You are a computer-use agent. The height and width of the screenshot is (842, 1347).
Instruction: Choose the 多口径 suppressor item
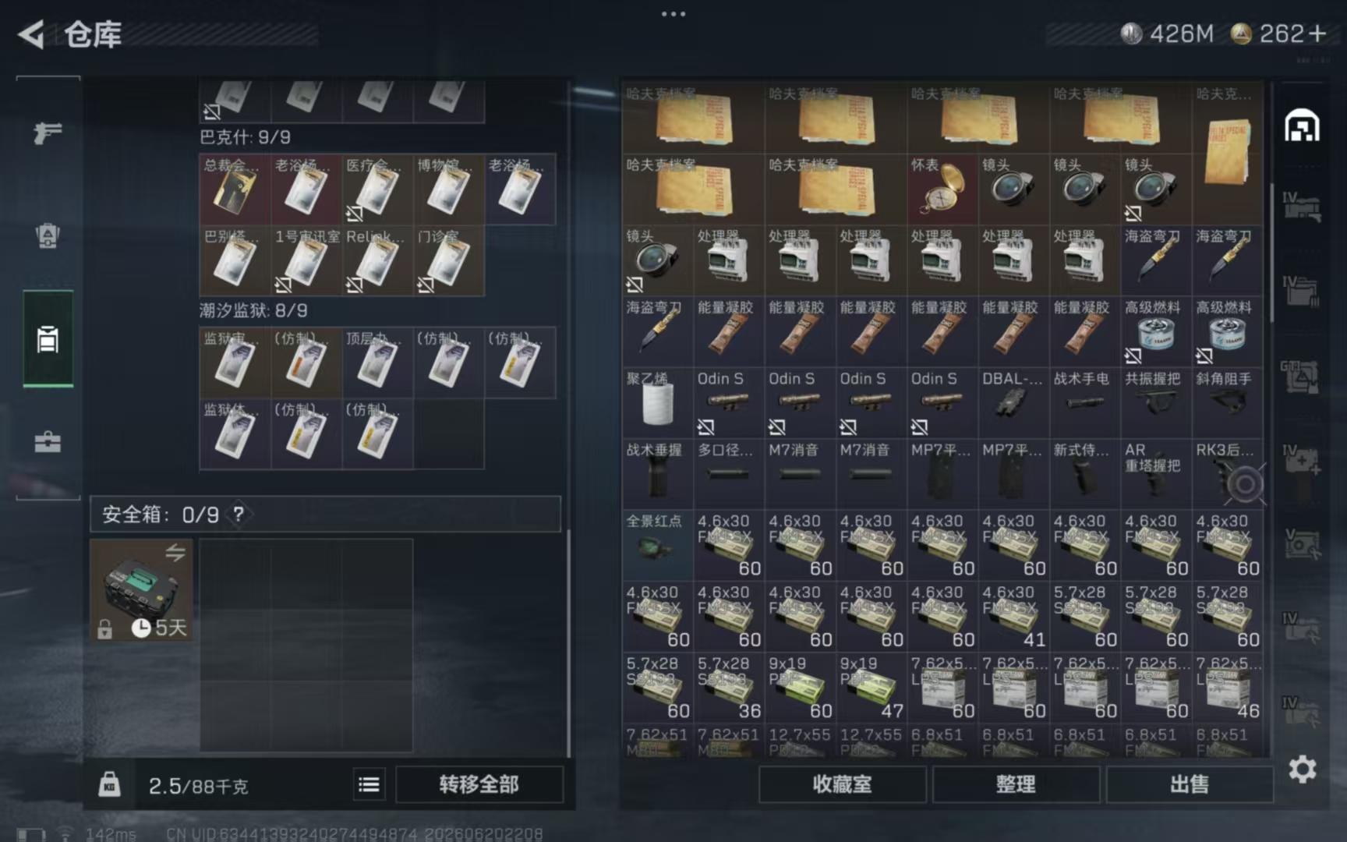coord(729,475)
